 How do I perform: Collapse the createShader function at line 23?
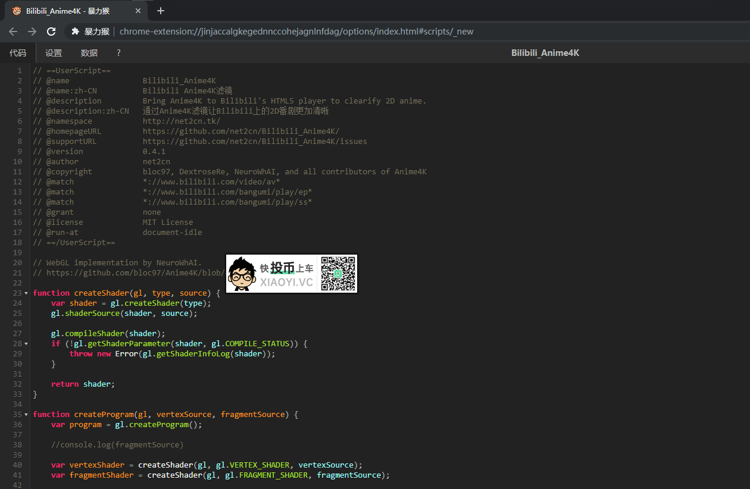[26, 293]
